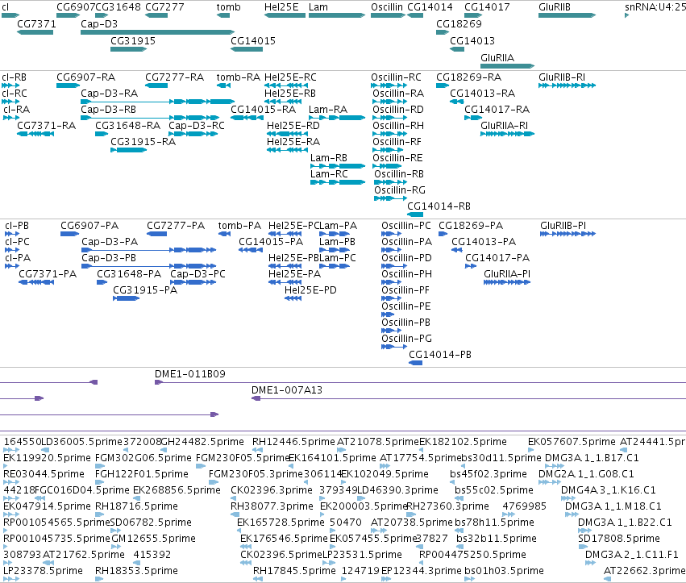Click the CG14015-RA transcript glyph
686x583 pixels.
pos(247,118)
